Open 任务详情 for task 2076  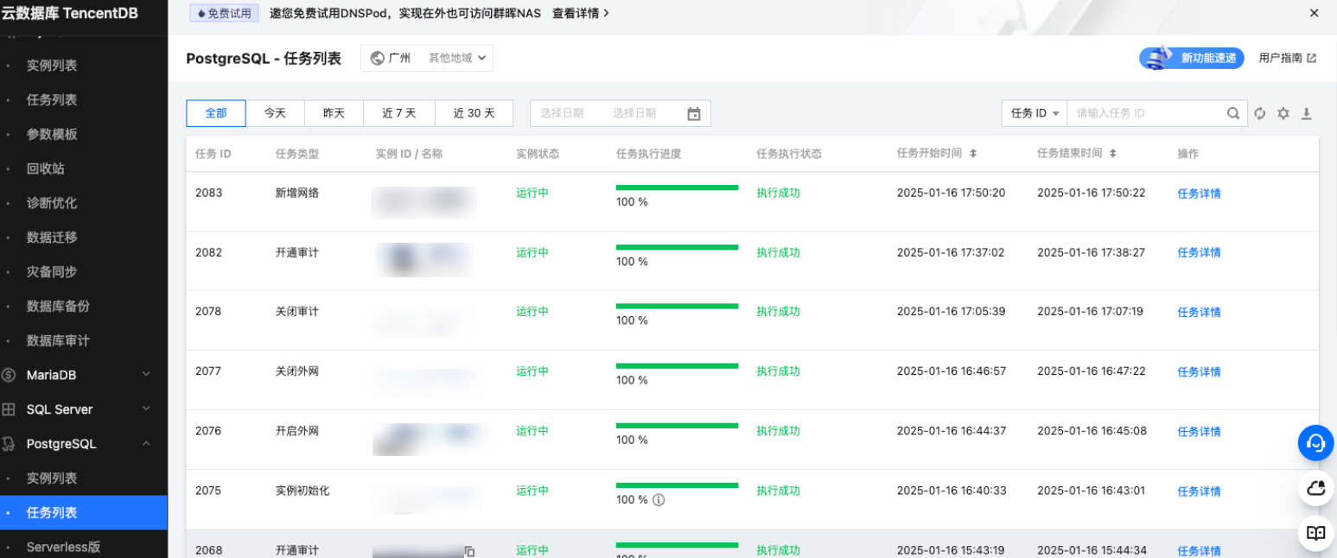coord(1199,432)
